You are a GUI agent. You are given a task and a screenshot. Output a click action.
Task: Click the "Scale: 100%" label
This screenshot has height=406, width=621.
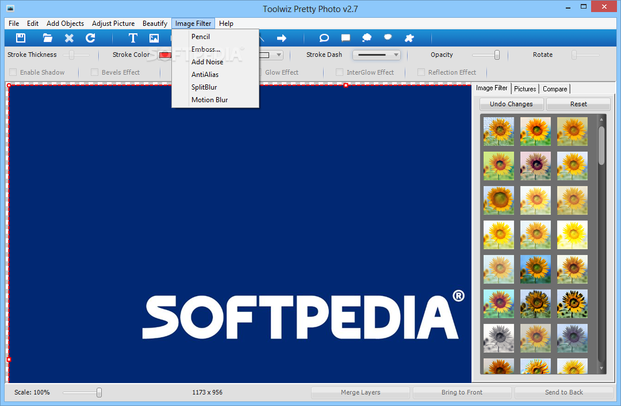point(32,392)
